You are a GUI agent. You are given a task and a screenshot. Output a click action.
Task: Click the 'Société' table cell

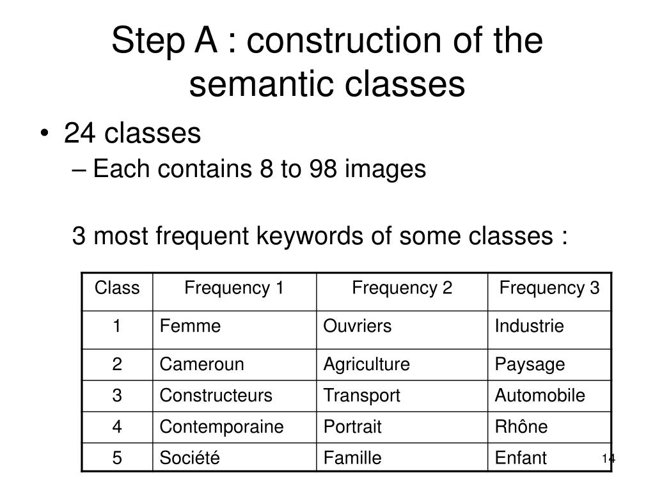click(235, 458)
